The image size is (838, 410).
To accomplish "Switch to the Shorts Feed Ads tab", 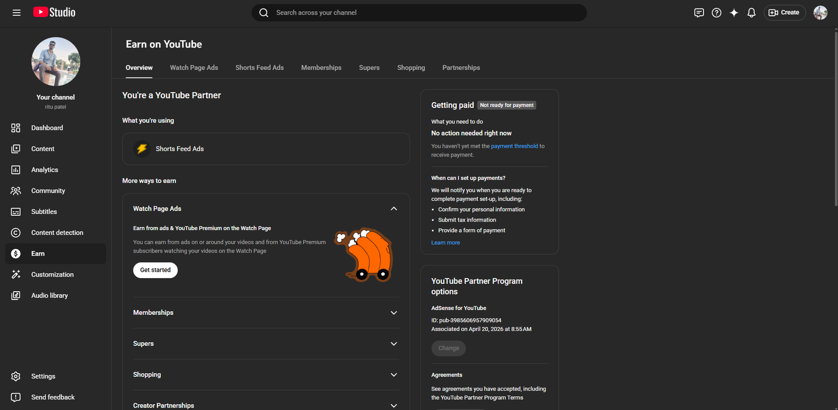I will [259, 68].
